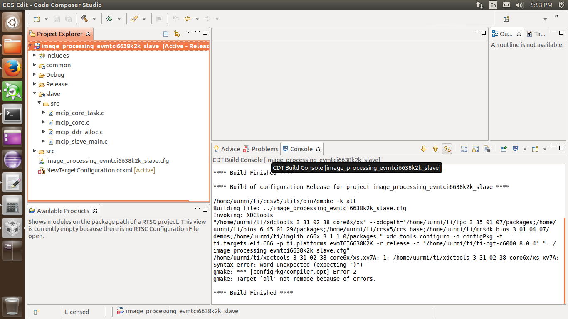
Task: Expand the Release folder
Action: 35,84
